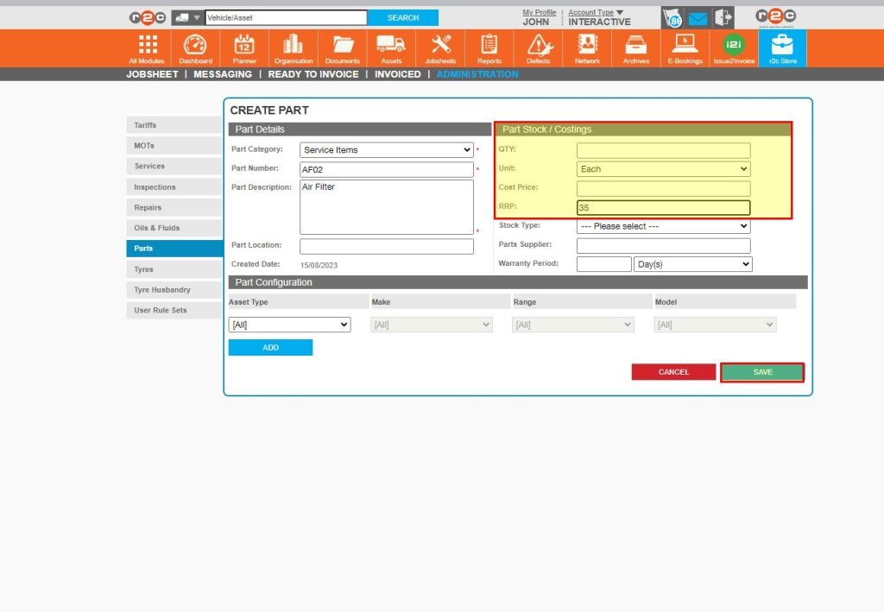Focus the RRP field containing 35

(x=664, y=208)
